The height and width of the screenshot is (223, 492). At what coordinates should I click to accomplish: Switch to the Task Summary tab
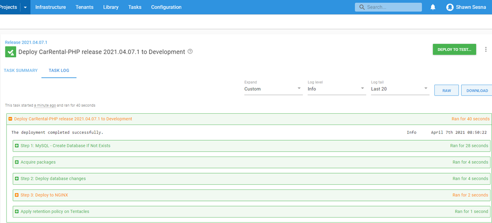click(21, 70)
